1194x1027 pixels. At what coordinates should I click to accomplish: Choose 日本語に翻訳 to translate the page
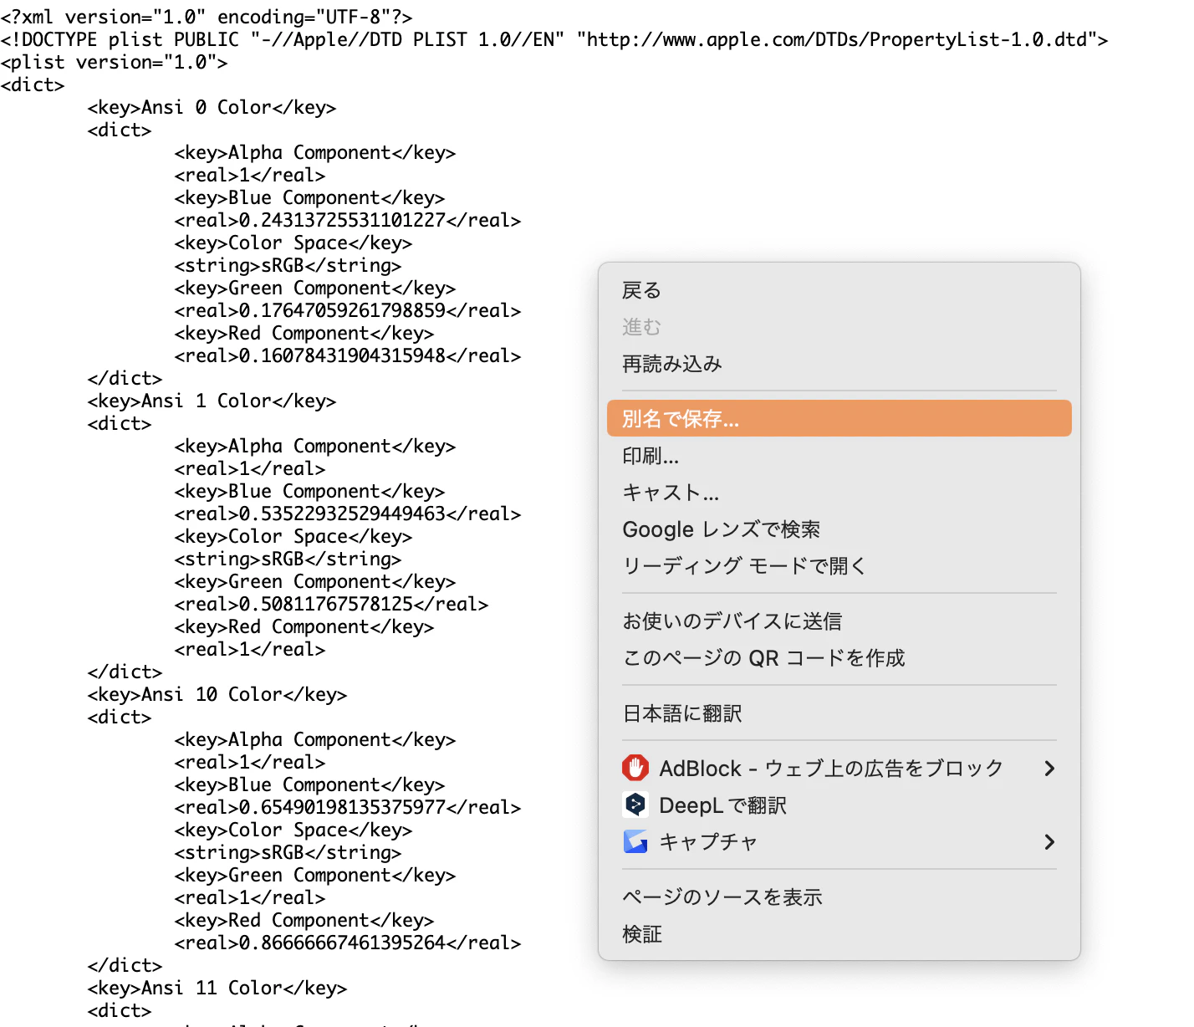pyautogui.click(x=839, y=713)
